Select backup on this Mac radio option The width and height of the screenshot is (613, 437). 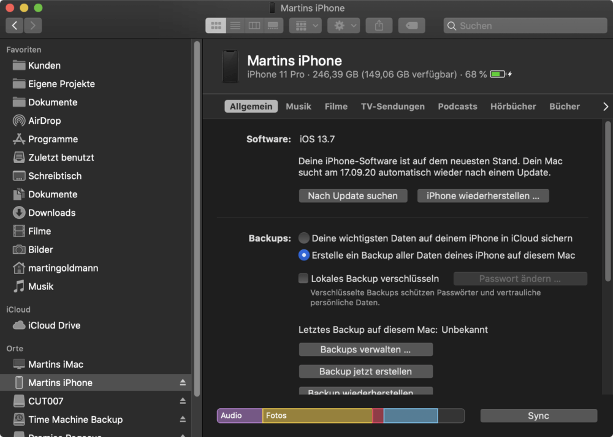tap(304, 255)
